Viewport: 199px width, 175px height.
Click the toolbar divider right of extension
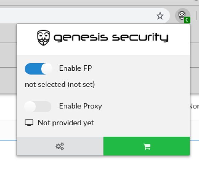coord(196,15)
